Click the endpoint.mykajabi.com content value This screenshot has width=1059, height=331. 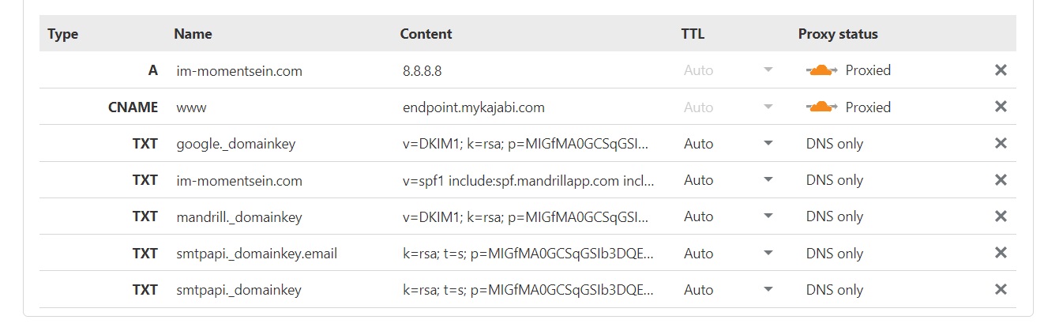point(473,107)
